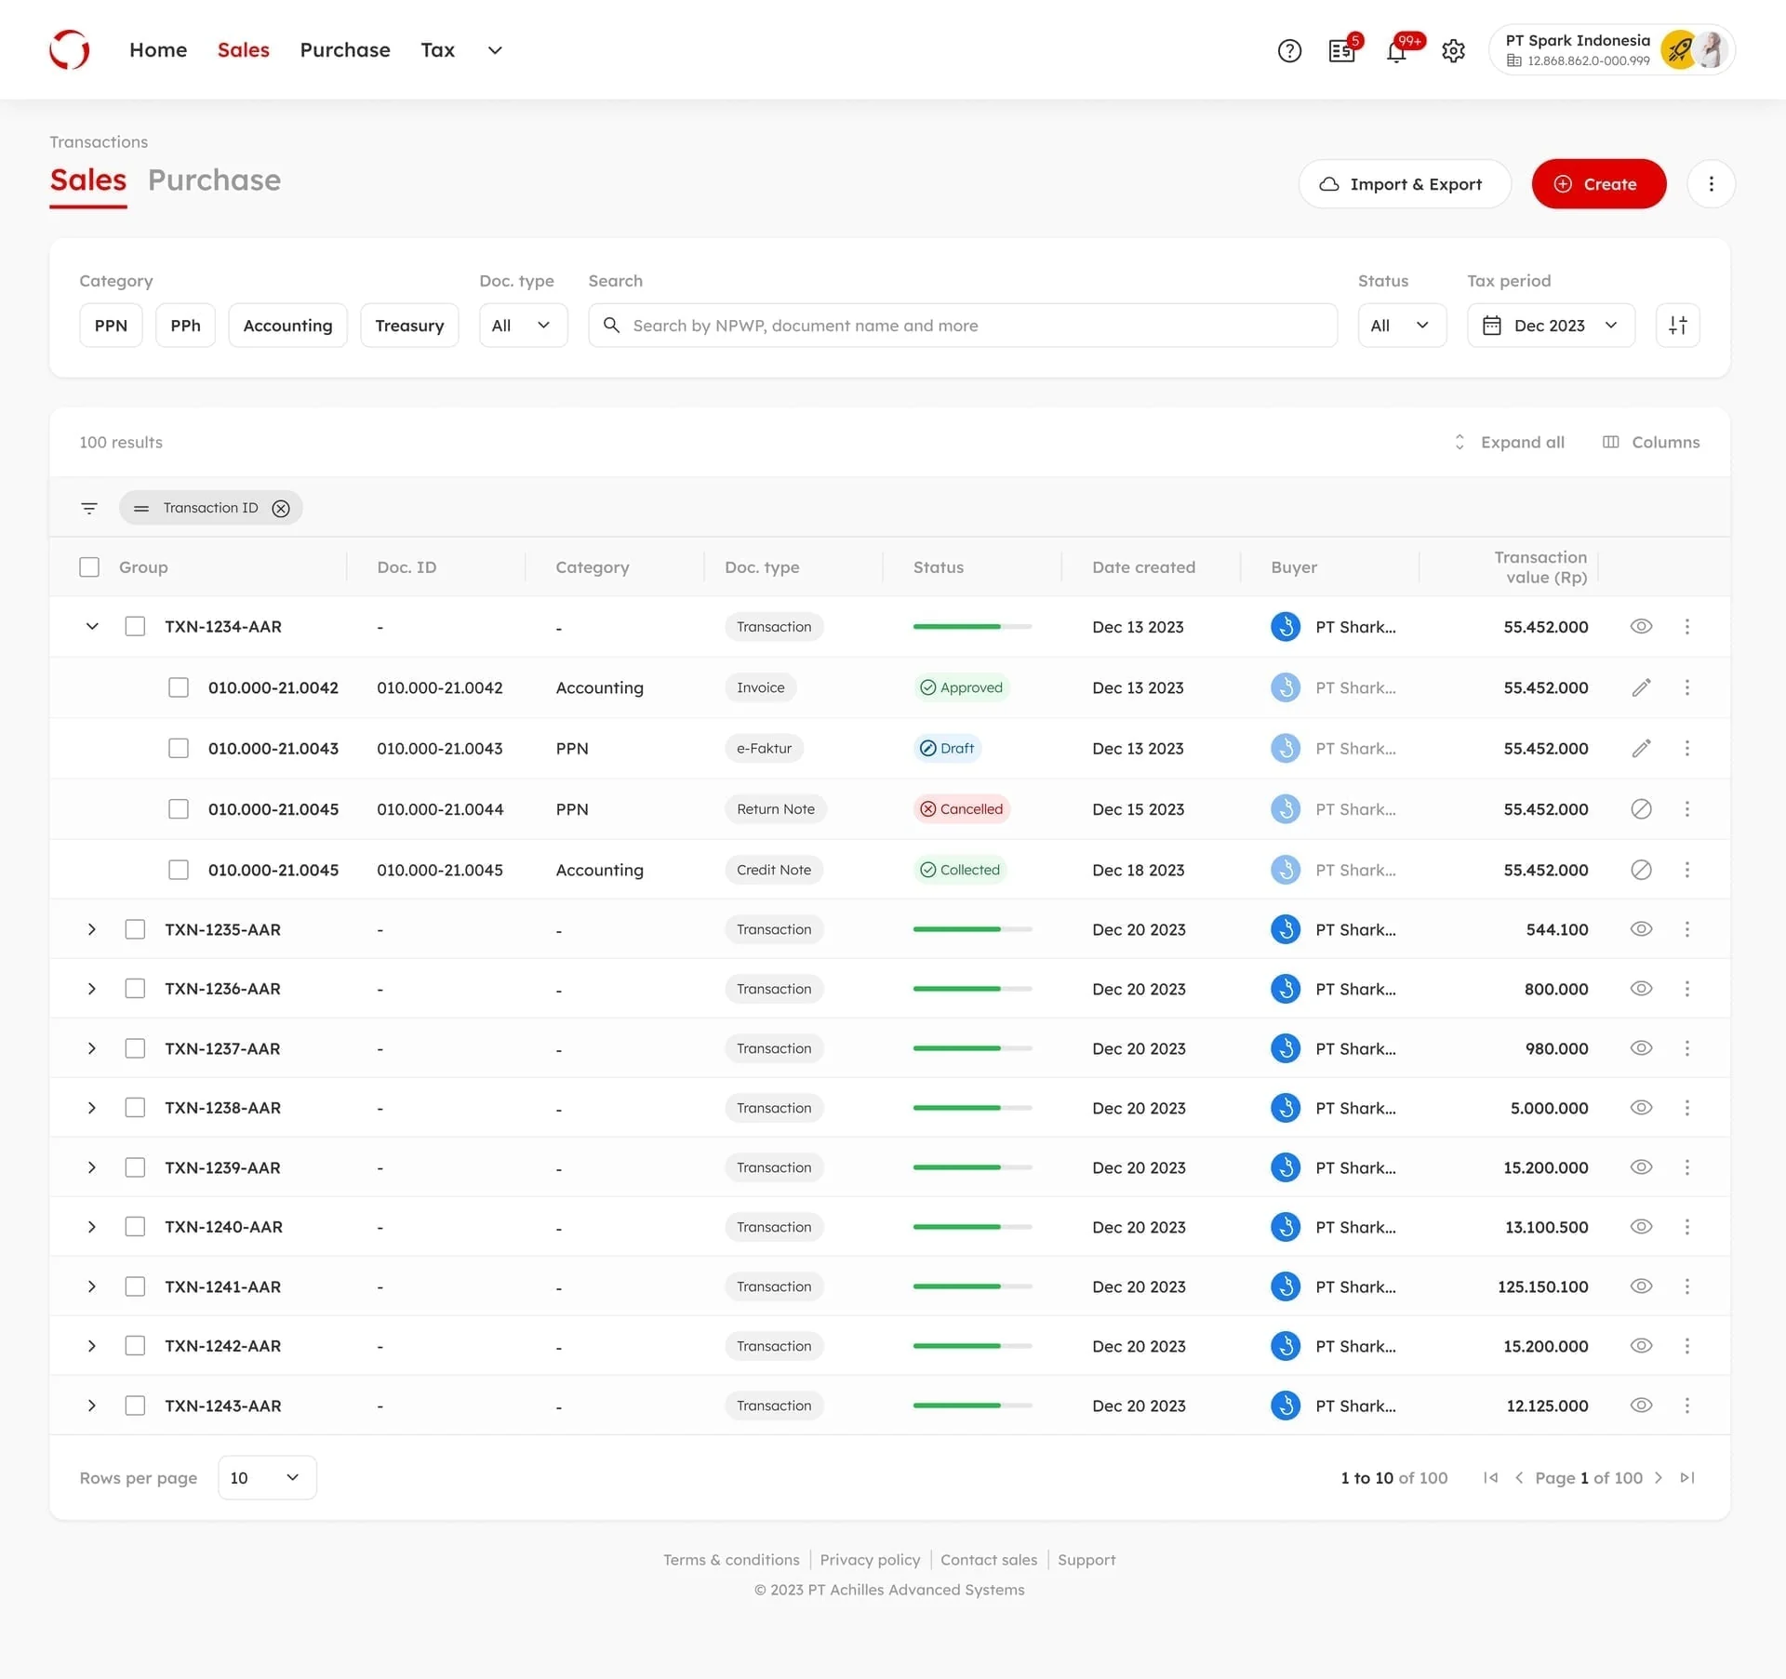Expand the TXN-1235-AAR group
The width and height of the screenshot is (1786, 1679).
(x=92, y=929)
